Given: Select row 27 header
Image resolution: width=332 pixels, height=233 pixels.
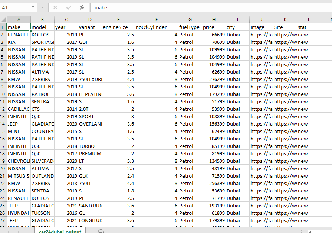Looking at the screenshot, I should point(3,220).
